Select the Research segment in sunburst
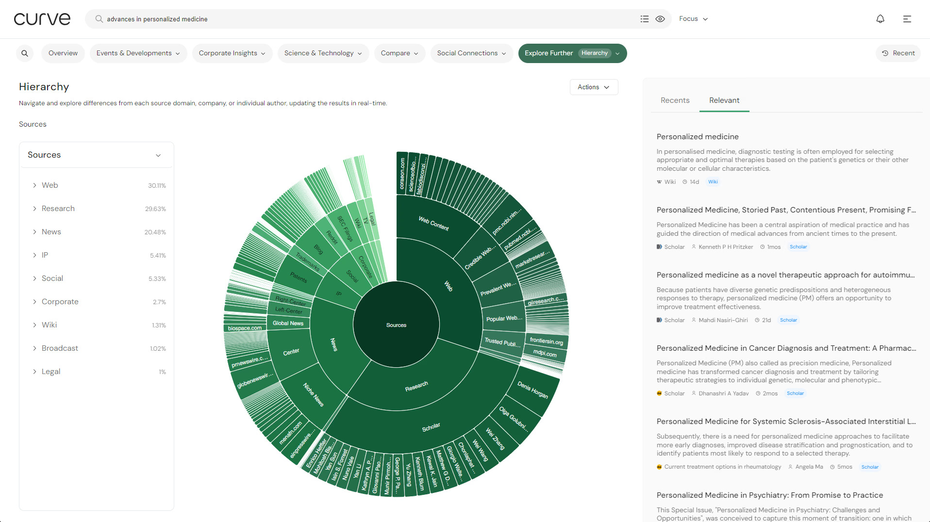The height and width of the screenshot is (522, 930). [x=416, y=387]
